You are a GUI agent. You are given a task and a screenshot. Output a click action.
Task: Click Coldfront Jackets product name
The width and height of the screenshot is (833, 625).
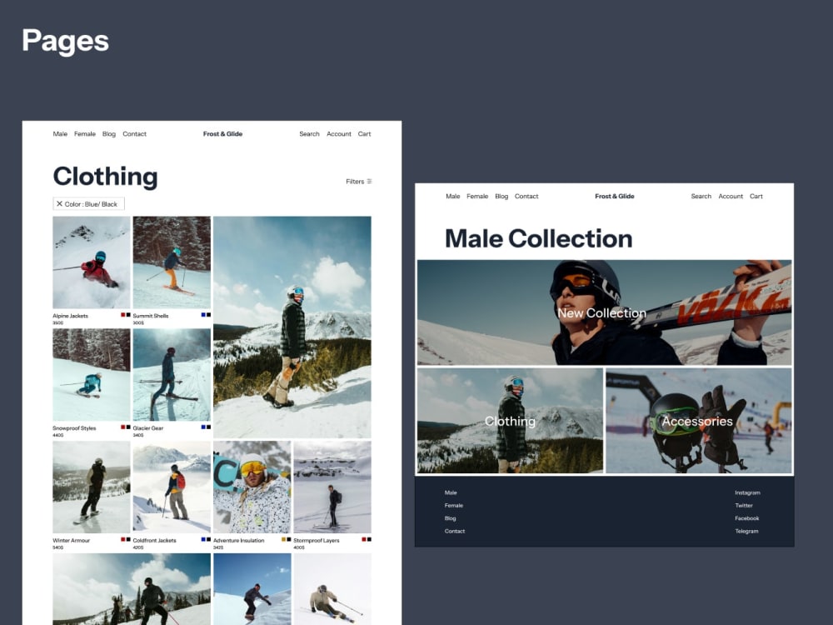(155, 541)
